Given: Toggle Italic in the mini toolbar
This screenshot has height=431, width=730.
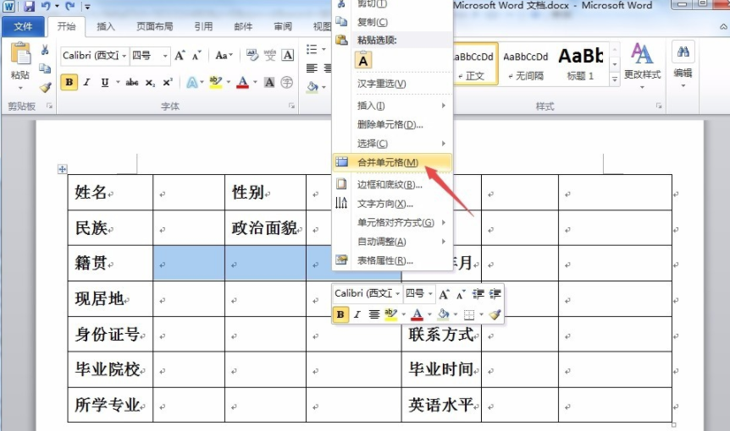Looking at the screenshot, I should pos(357,314).
